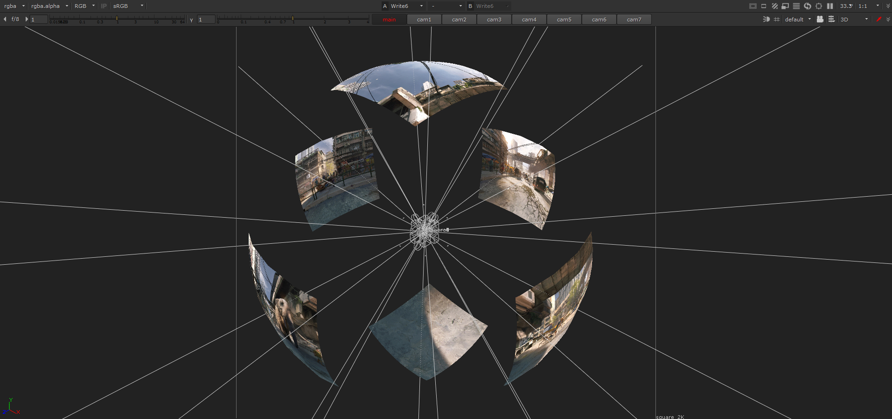892x419 pixels.
Task: Open the default camera dropdown
Action: point(798,19)
